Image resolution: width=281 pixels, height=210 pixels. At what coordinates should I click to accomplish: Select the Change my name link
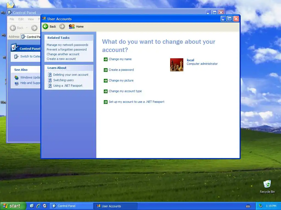(120, 59)
